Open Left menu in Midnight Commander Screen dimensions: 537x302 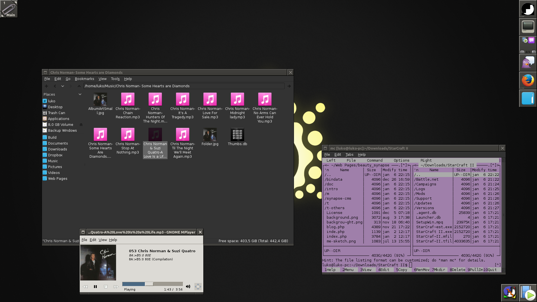(x=331, y=161)
